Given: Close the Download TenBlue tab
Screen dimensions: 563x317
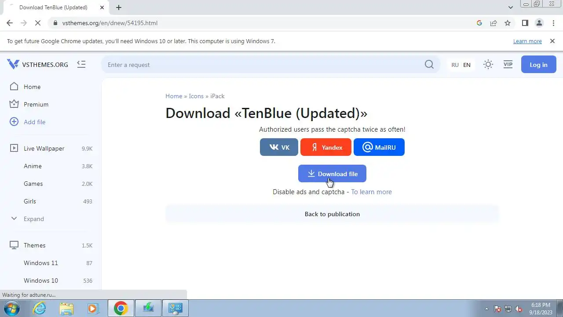Looking at the screenshot, I should 102,7.
